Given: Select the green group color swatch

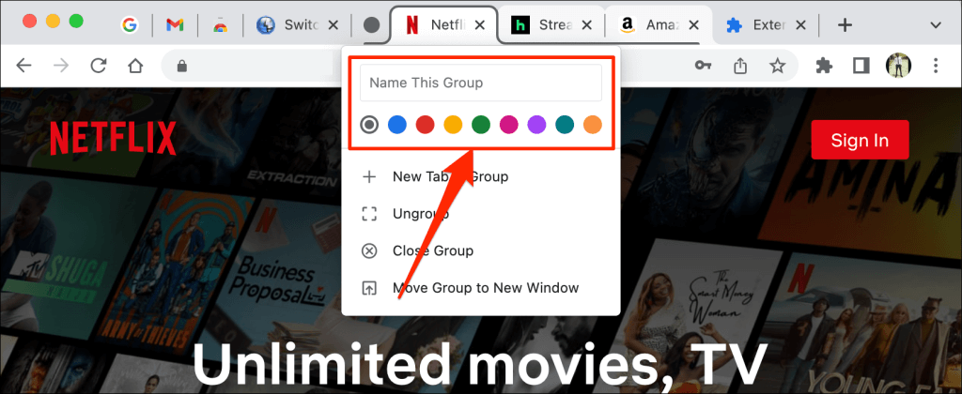Looking at the screenshot, I should [x=481, y=125].
